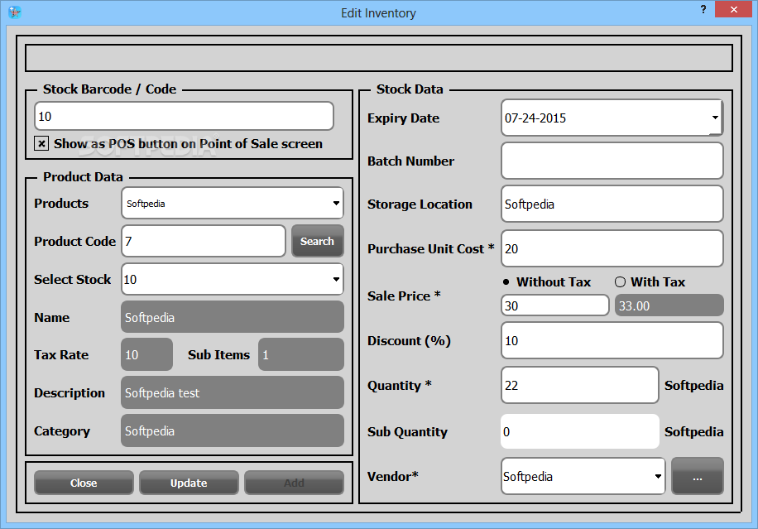Click the Update button
Screen dimensions: 758x529
click(x=189, y=483)
